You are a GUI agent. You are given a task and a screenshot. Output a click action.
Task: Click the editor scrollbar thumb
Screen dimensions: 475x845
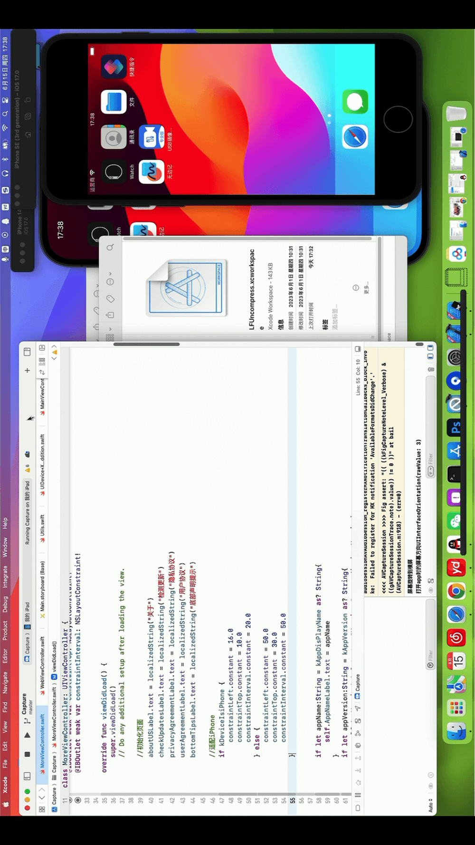click(x=146, y=344)
